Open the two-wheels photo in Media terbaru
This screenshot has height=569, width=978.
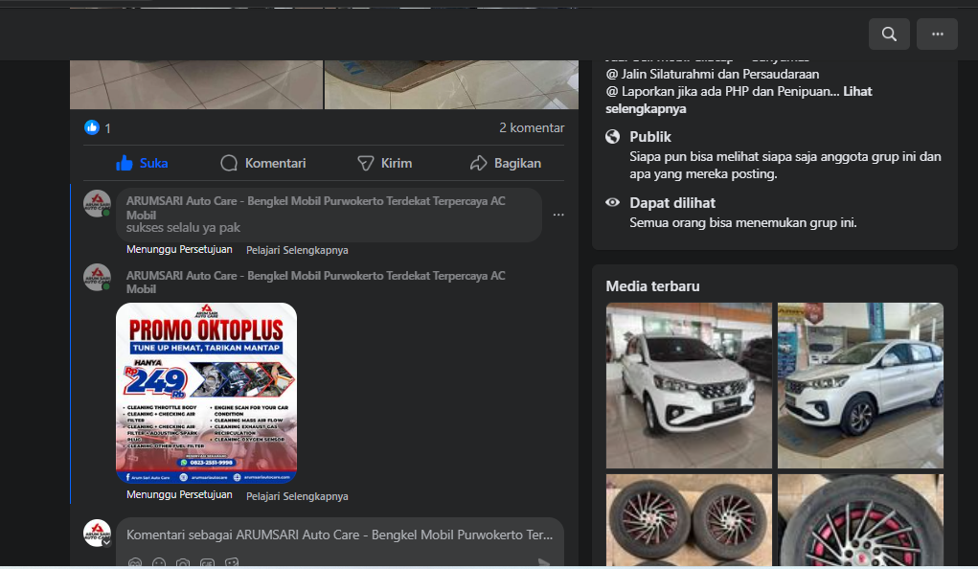pos(689,520)
